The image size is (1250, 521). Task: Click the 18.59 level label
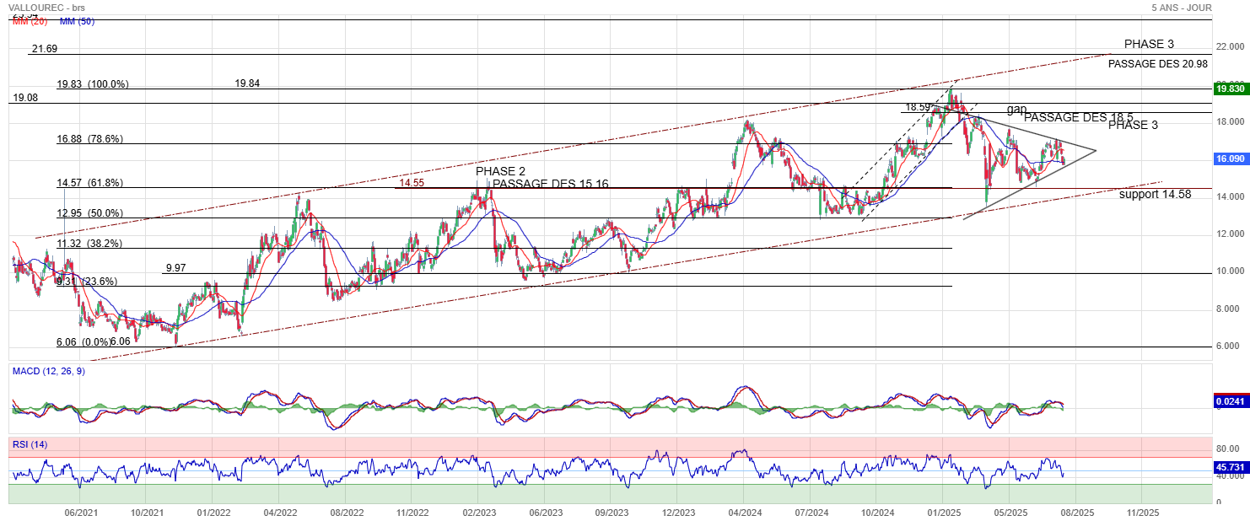(918, 108)
